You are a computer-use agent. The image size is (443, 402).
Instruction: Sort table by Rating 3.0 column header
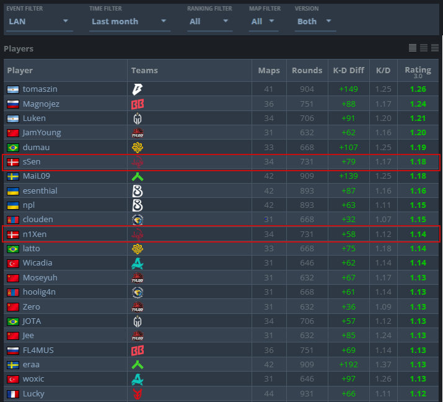[418, 72]
